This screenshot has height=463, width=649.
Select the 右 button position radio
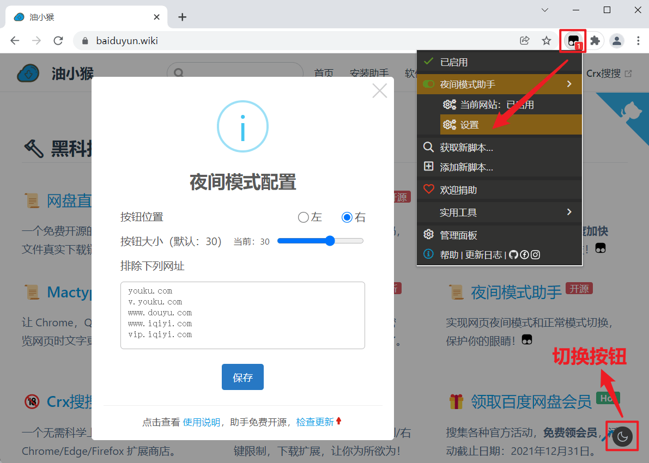point(347,217)
